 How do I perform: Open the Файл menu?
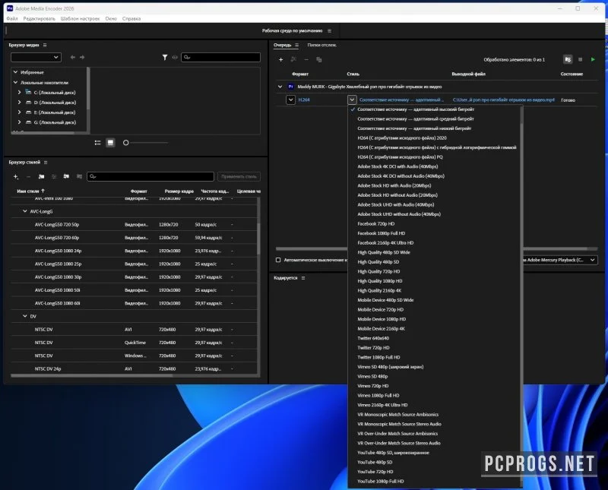coord(12,18)
